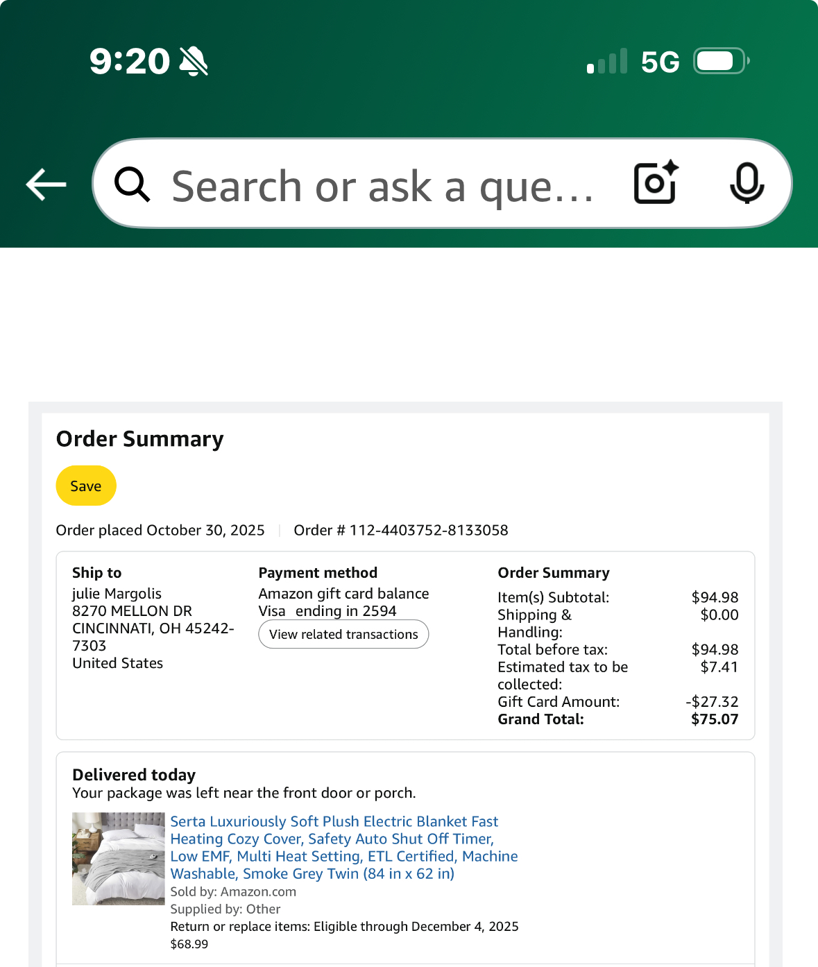This screenshot has height=967, width=818.
Task: Click the yellow Save button
Action: (x=86, y=486)
